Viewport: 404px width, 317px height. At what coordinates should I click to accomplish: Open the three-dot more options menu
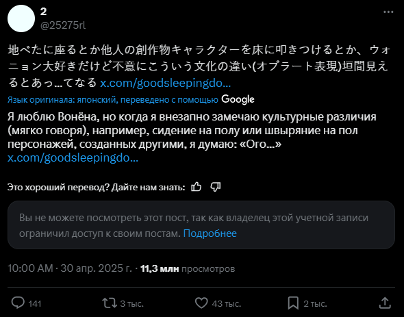coord(388,12)
